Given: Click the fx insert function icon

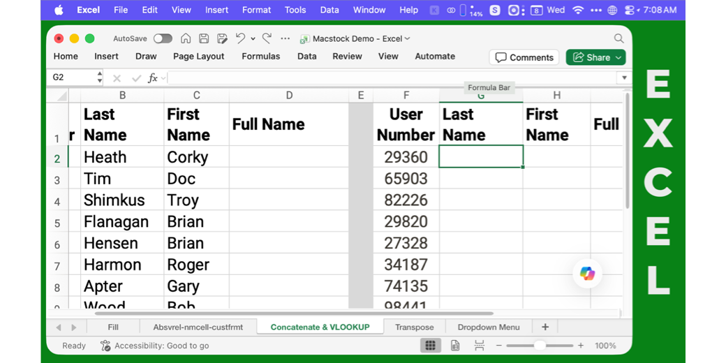Looking at the screenshot, I should coord(152,78).
